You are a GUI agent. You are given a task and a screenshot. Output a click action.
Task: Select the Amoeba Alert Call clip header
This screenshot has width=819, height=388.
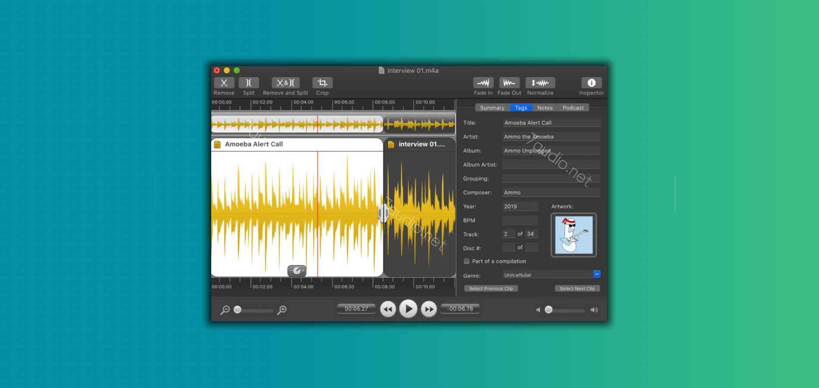point(297,144)
